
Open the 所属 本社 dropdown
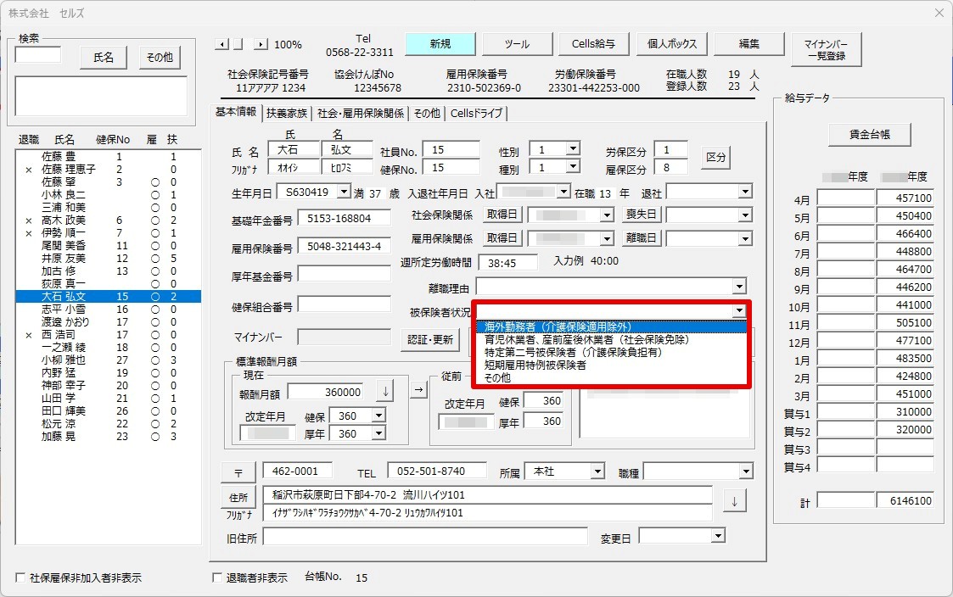pos(597,471)
